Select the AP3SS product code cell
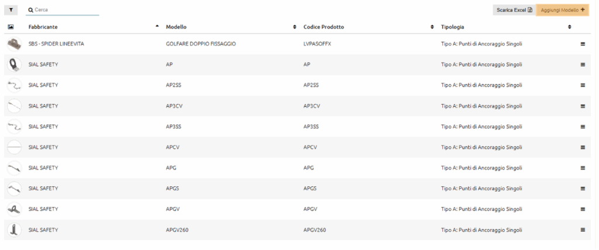 pos(311,126)
